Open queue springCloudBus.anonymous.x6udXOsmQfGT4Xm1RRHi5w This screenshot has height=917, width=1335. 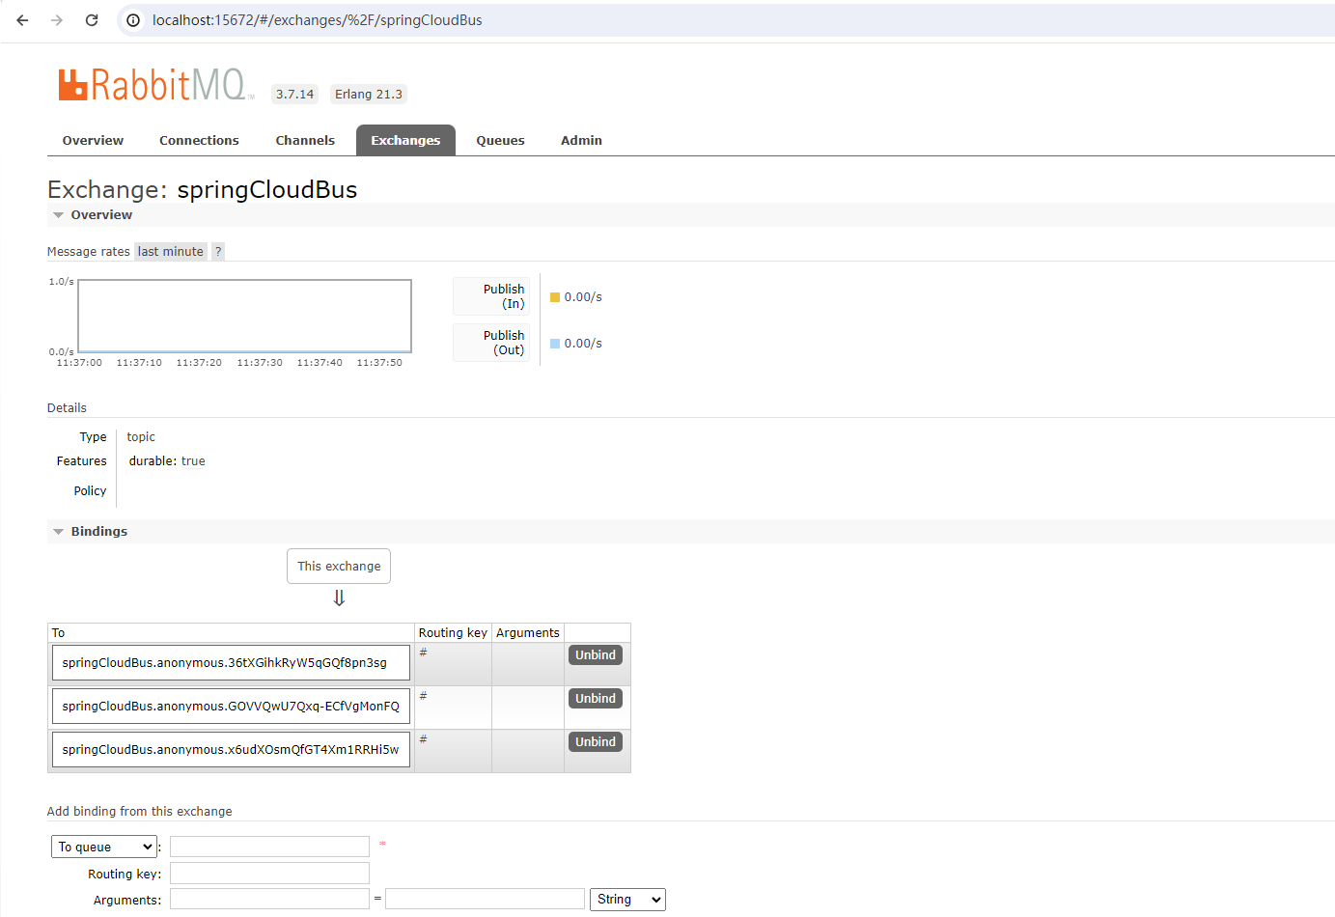[231, 750]
